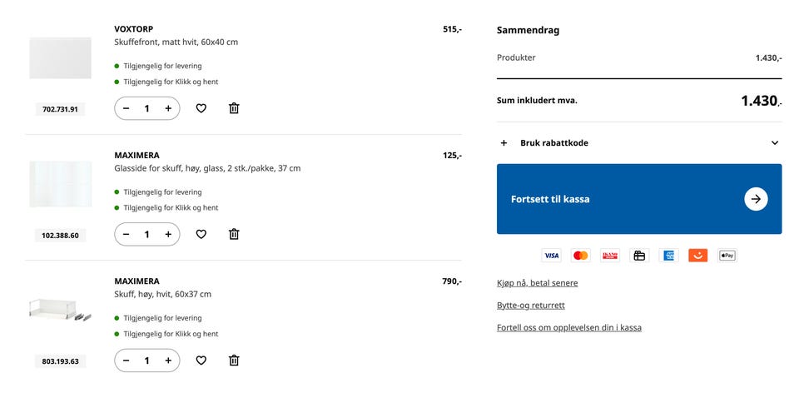Delete the VOXTORP drawer front from cart
799x398 pixels.
point(234,108)
